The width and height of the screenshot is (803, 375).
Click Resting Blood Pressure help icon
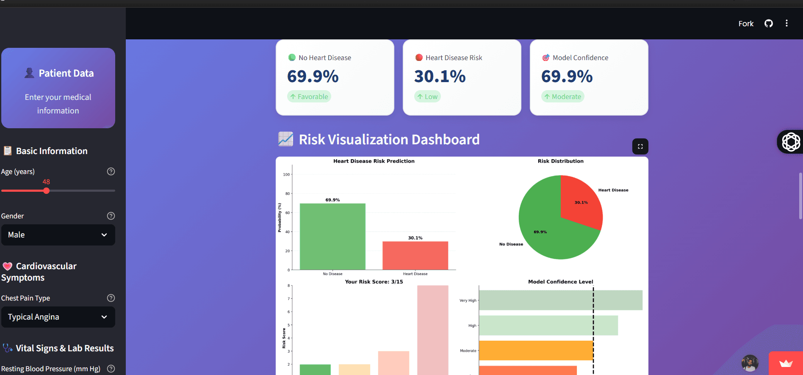click(111, 369)
